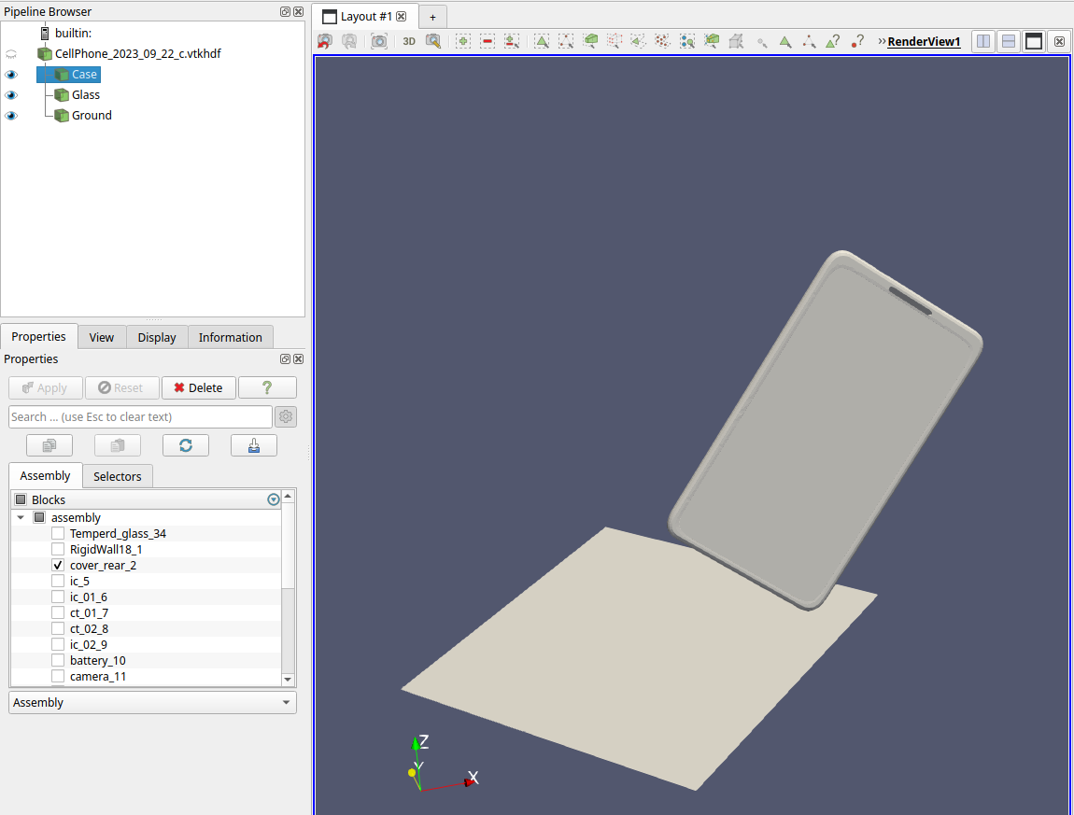Click the copy properties icon

pyautogui.click(x=49, y=445)
